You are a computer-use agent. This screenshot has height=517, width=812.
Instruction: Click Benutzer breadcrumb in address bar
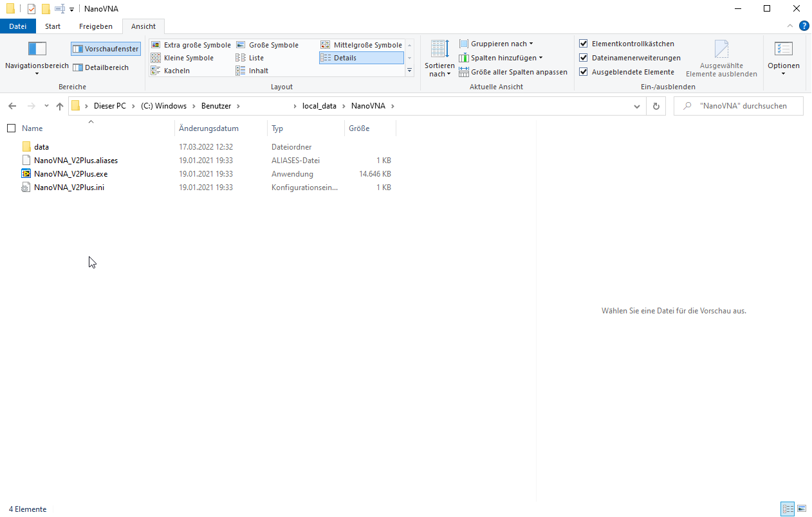coord(216,106)
